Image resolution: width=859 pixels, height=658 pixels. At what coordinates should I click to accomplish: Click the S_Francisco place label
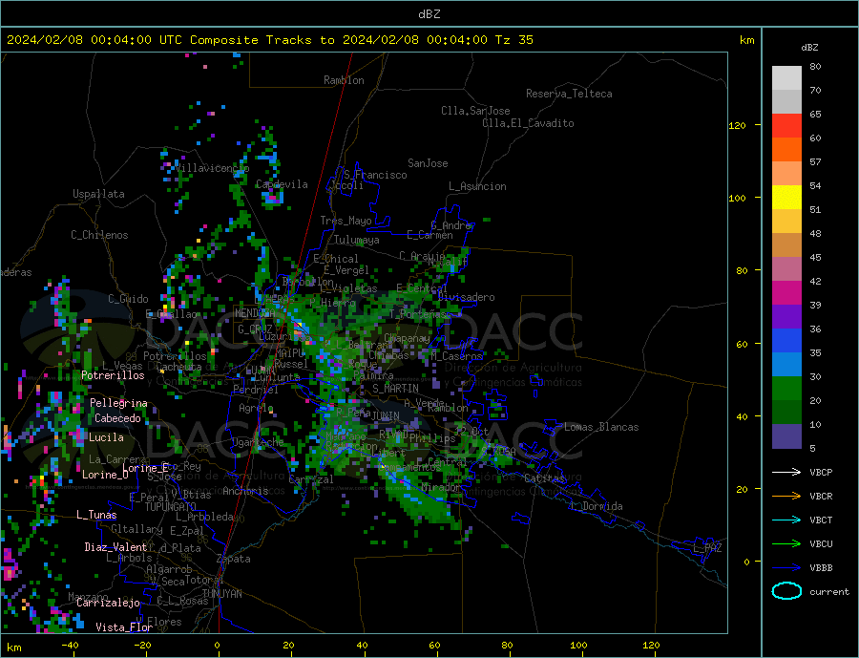tap(375, 175)
